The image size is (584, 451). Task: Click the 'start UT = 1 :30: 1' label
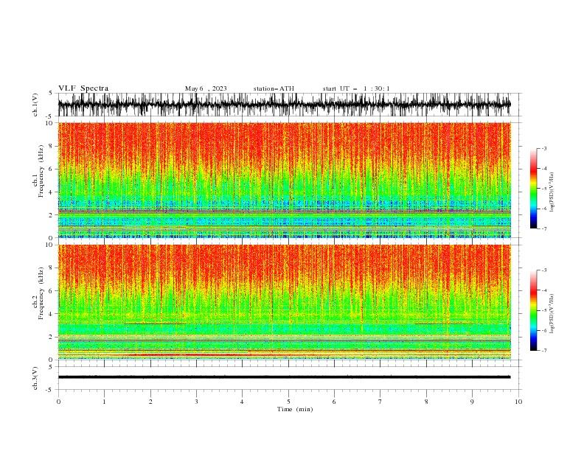356,88
